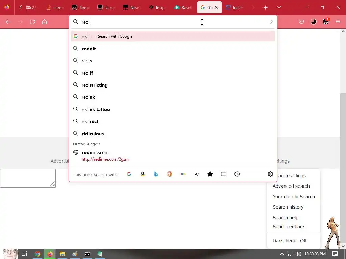Search history with the clock icon
The image size is (346, 259).
(237, 174)
